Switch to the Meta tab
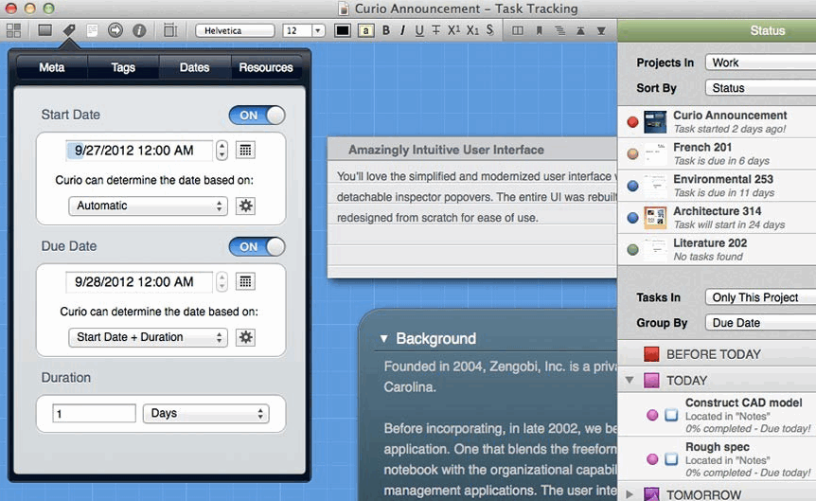The height and width of the screenshot is (501, 816). [51, 67]
